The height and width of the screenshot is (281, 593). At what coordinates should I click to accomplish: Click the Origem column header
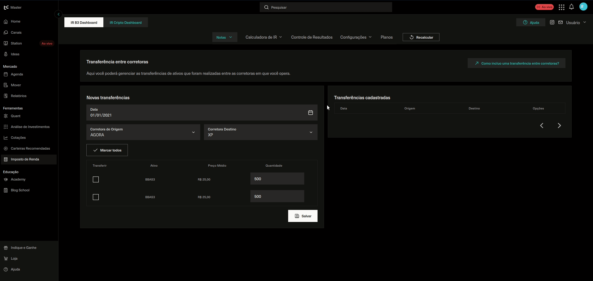410,109
